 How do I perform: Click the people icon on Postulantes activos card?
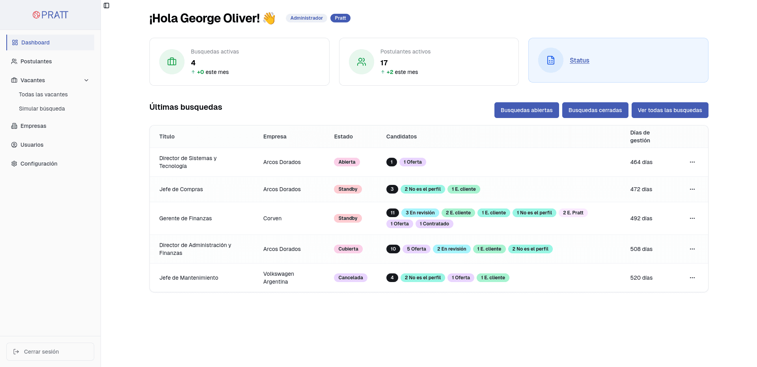pyautogui.click(x=361, y=62)
